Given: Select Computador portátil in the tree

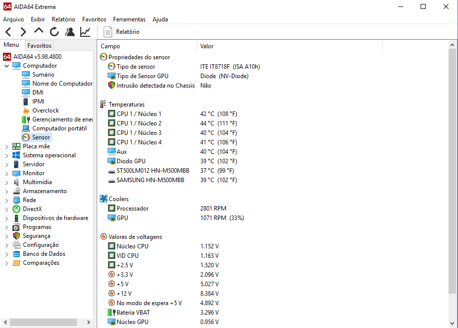Looking at the screenshot, I should pos(60,128).
